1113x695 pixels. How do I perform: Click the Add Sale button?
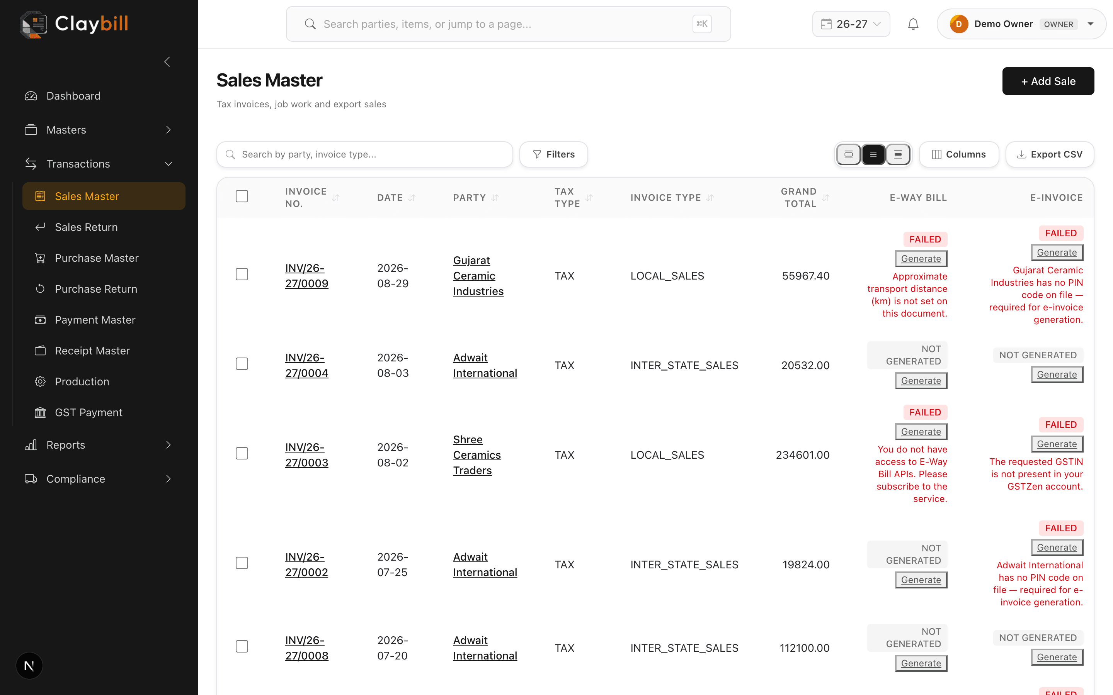1048,81
